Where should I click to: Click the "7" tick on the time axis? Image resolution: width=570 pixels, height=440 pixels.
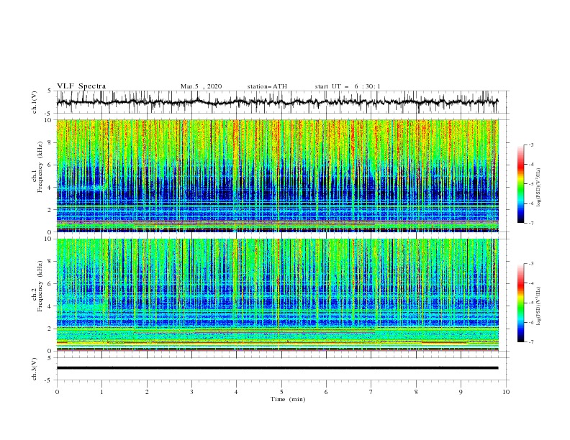[371, 392]
